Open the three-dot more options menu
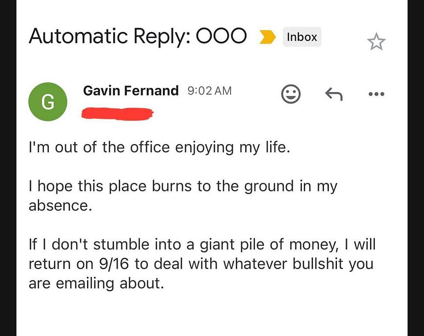The image size is (424, 336). tap(376, 94)
